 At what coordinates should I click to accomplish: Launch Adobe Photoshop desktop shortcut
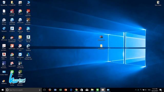click(4, 65)
